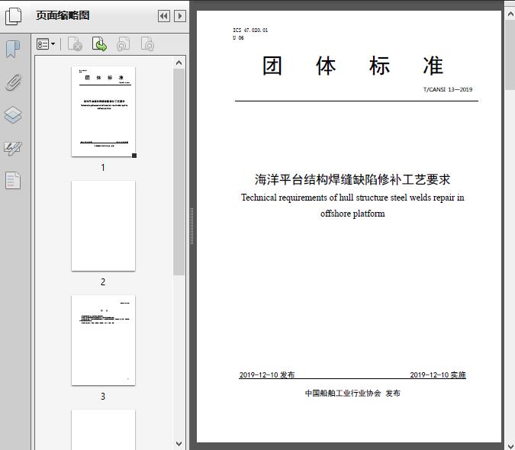Select page 3 thumbnail
The image size is (515, 450).
[103, 340]
